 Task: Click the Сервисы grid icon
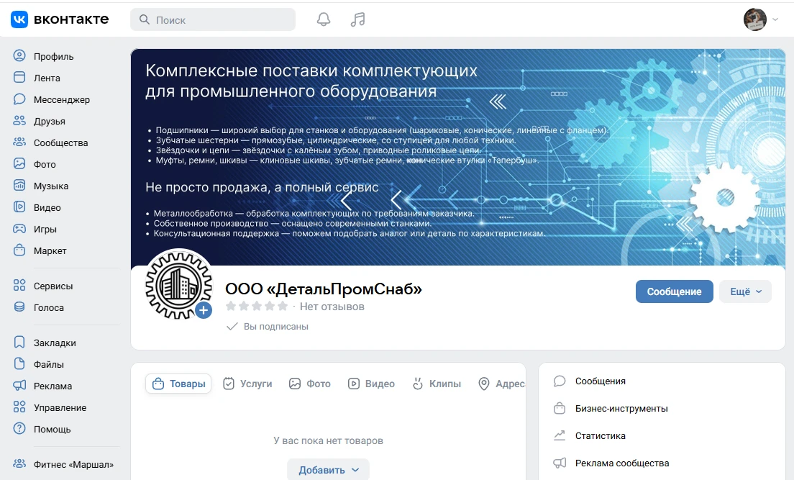click(19, 286)
